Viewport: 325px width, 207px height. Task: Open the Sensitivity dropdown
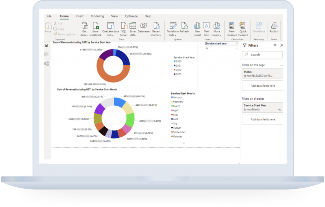pyautogui.click(x=259, y=35)
